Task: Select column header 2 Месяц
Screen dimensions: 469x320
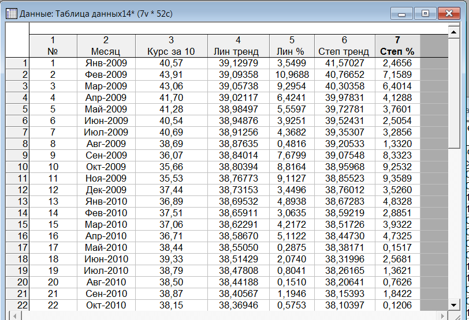Action: click(x=106, y=46)
